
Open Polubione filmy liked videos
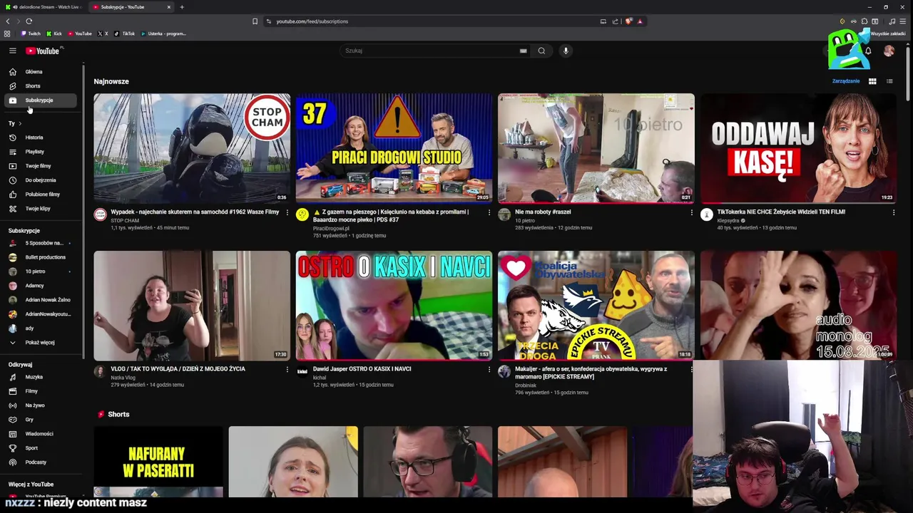[41, 195]
